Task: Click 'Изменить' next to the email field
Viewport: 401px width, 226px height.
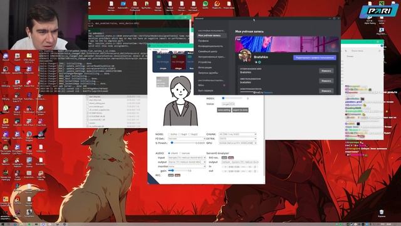Action: [326, 90]
